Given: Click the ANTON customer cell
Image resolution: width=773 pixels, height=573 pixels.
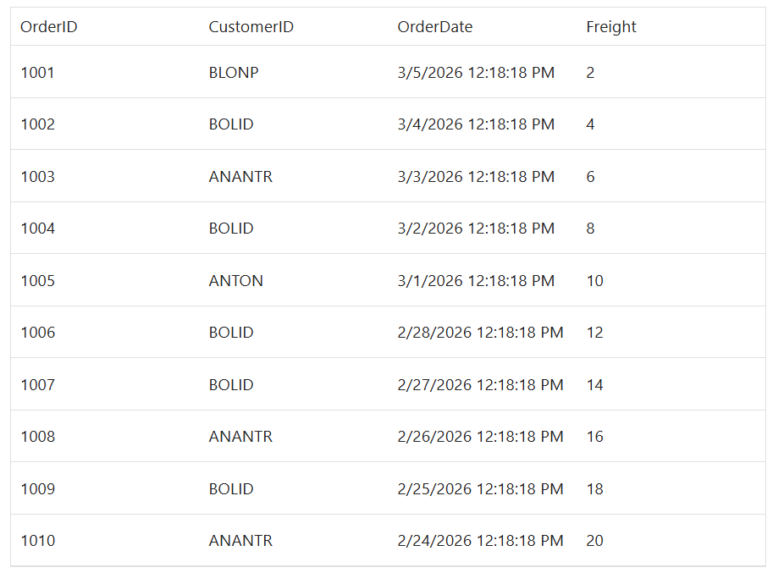Looking at the screenshot, I should point(235,280).
